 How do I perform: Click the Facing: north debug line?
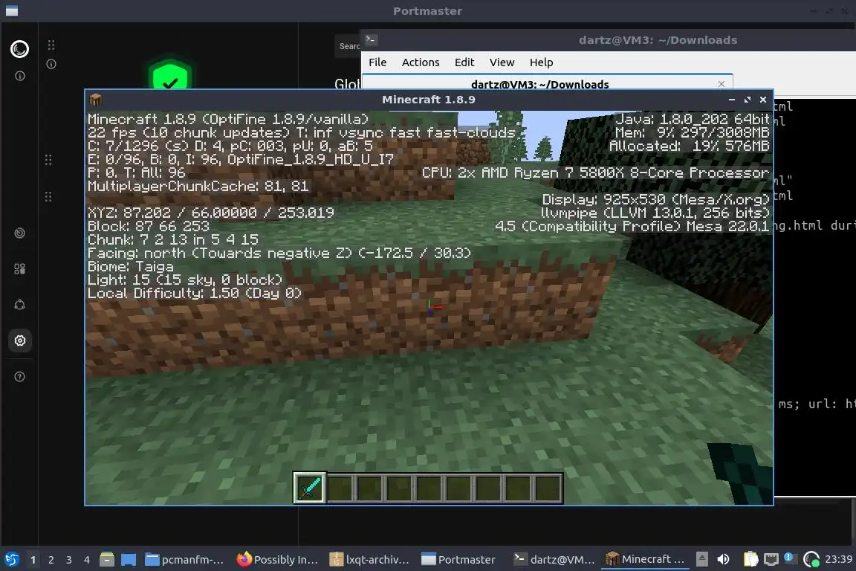[279, 253]
